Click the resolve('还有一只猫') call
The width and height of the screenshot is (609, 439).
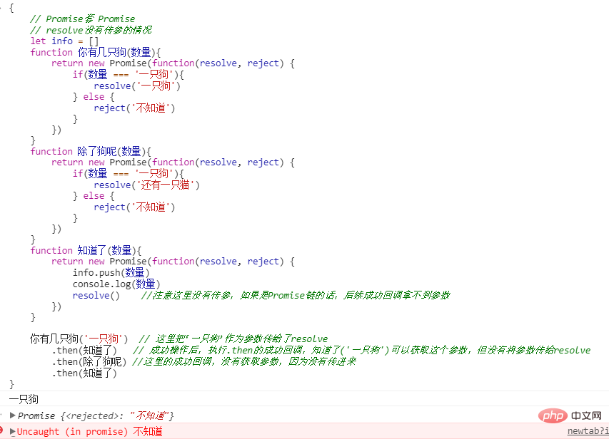[147, 185]
